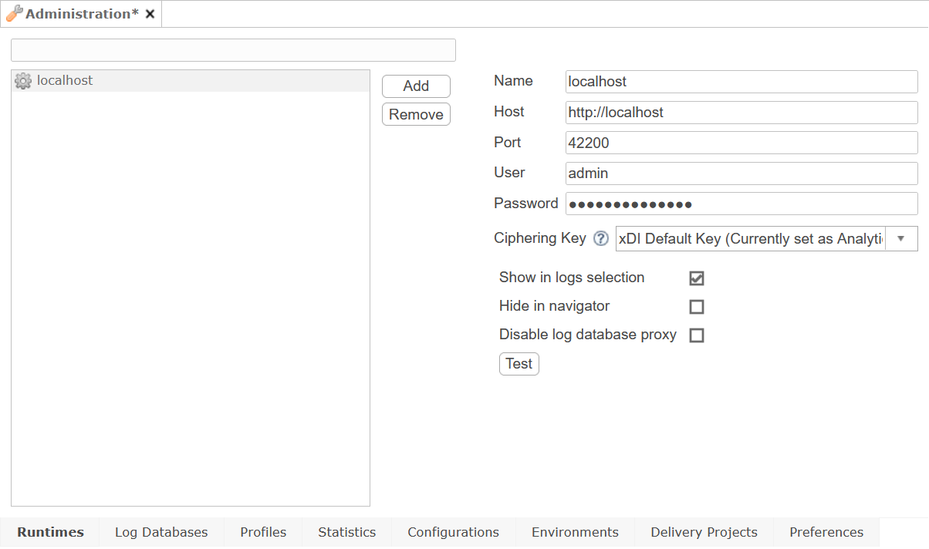Switch to the Preferences tab
929x549 pixels.
(826, 532)
